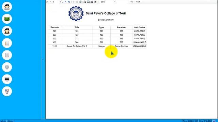Click the Time entry in the status bar
The width and height of the screenshot is (218, 122).
(190, 121)
